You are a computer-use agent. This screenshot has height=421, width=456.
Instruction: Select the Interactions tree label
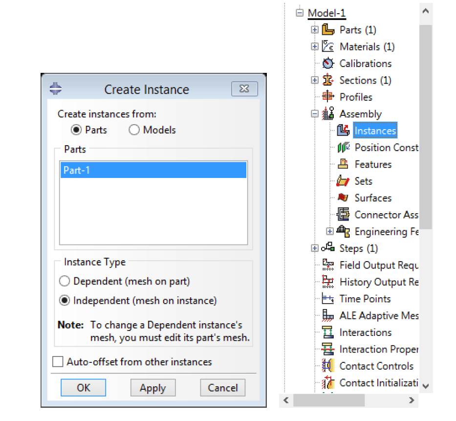click(365, 332)
